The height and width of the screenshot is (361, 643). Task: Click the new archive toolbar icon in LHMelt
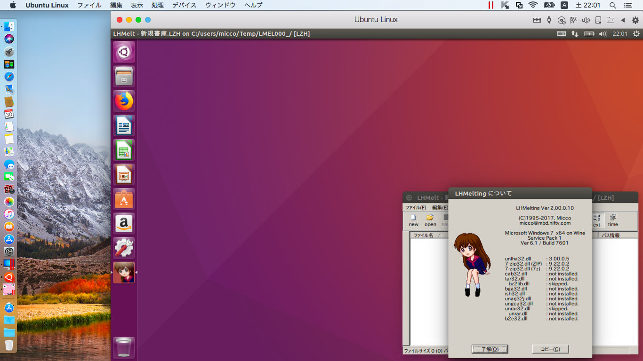[414, 220]
